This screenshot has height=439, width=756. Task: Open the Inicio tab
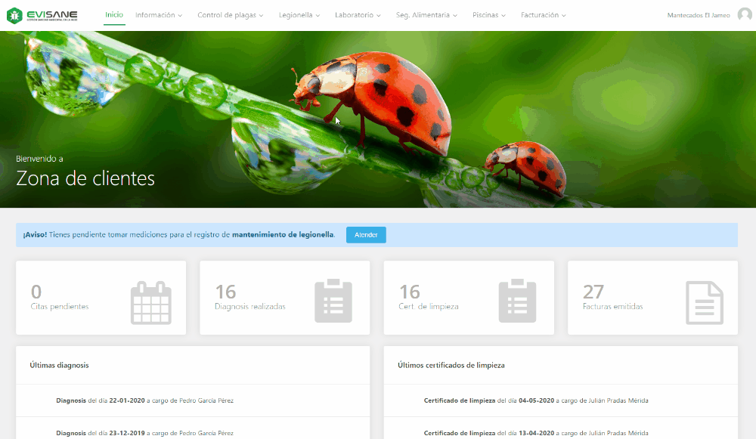coord(114,15)
